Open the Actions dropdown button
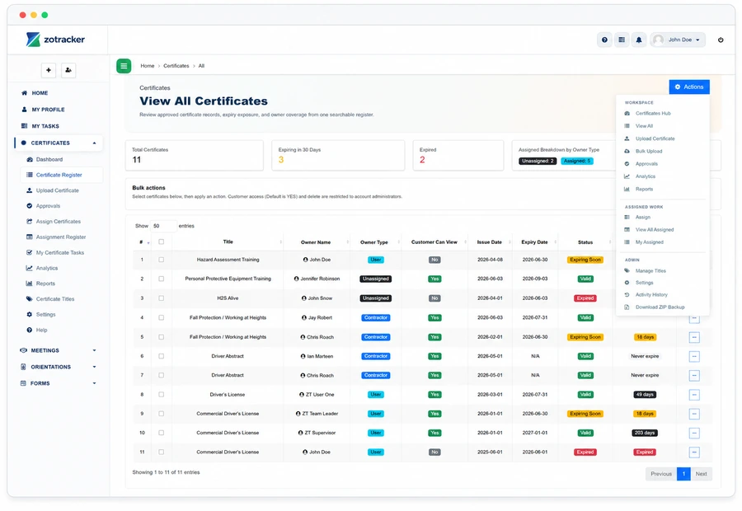The image size is (742, 511). tap(689, 87)
